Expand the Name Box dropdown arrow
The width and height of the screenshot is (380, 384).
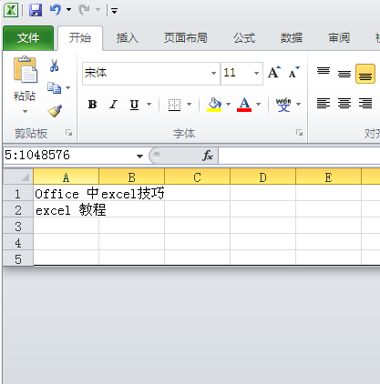click(139, 157)
